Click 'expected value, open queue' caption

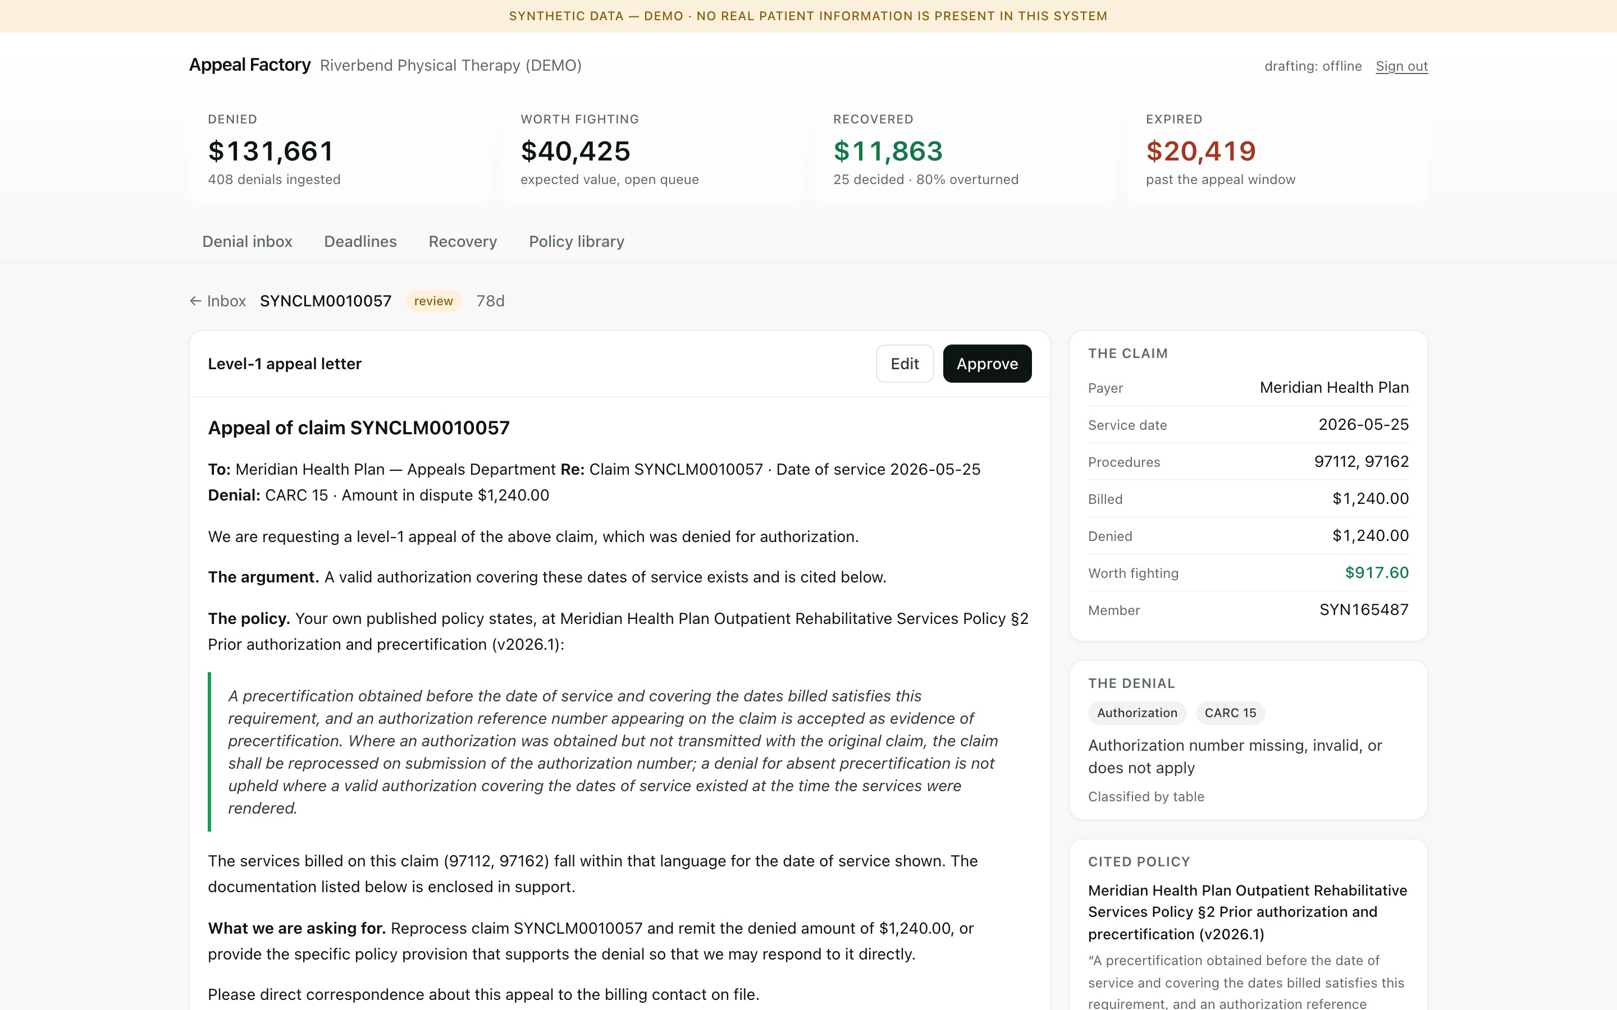click(609, 179)
